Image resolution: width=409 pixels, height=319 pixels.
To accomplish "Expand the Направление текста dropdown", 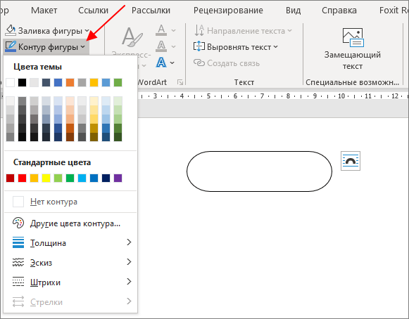I will tap(289, 31).
